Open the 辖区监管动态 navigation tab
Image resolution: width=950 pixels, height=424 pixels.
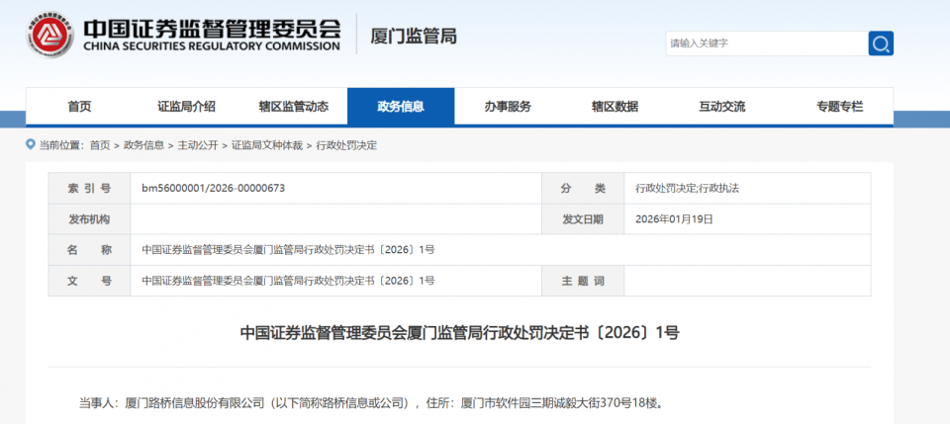tap(293, 107)
